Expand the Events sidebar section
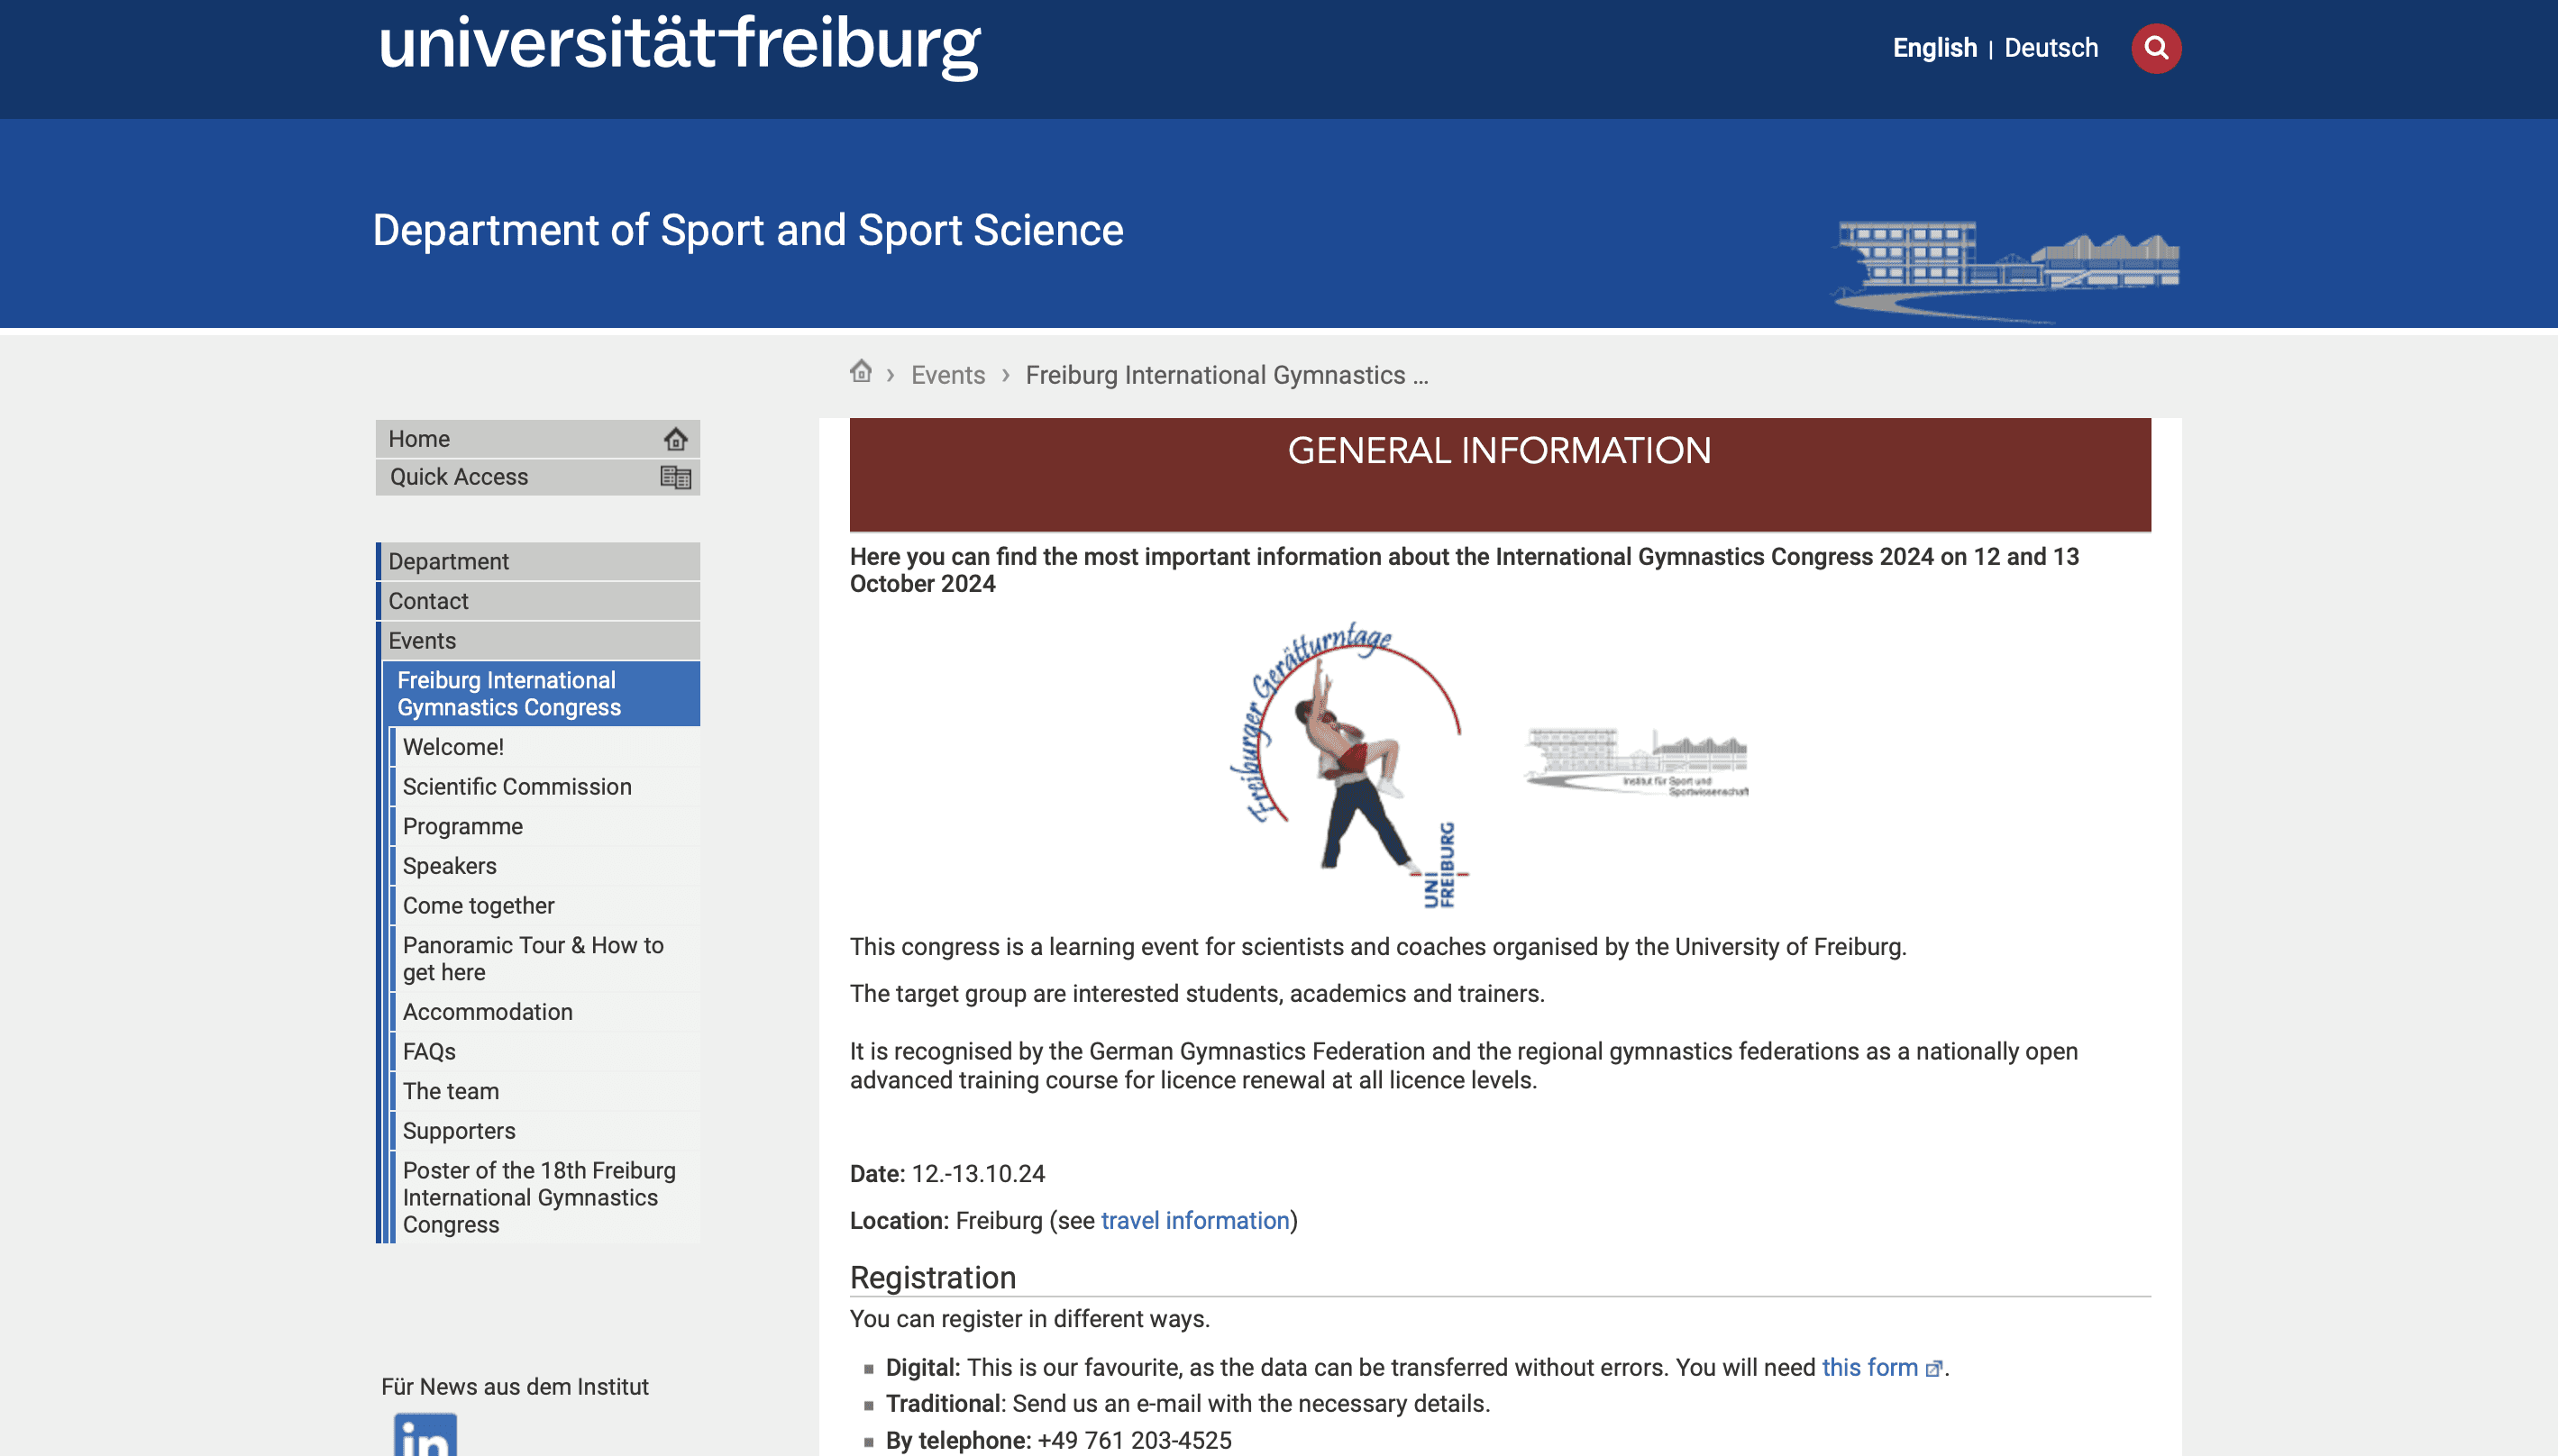This screenshot has height=1456, width=2558. [422, 641]
